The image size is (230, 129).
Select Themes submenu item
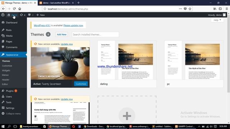pyautogui.click(x=6, y=61)
